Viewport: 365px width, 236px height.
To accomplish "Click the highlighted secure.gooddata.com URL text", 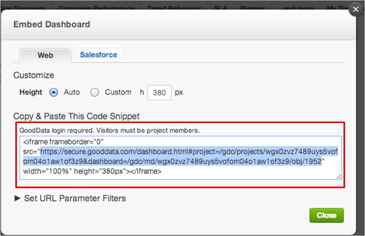I will (x=181, y=156).
